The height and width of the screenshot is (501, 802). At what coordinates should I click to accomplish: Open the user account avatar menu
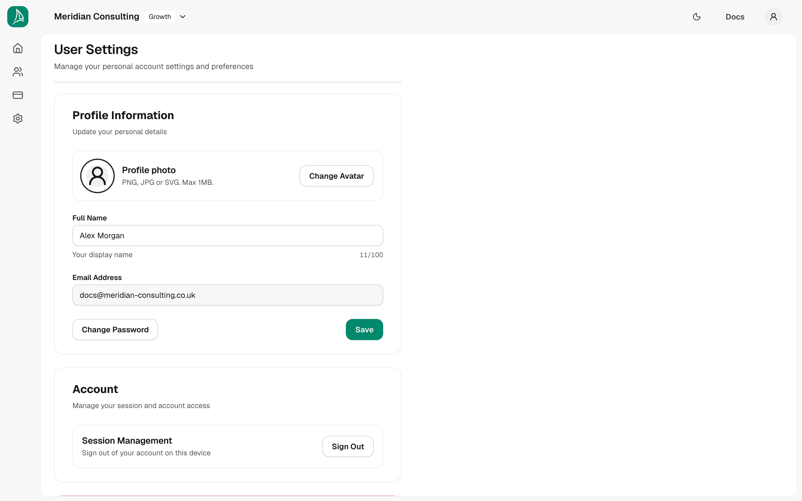click(774, 17)
